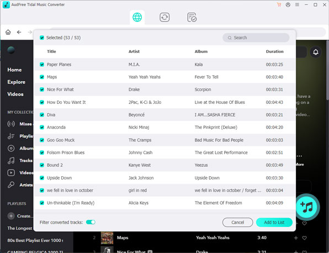Open the hamburger menu icon
This screenshot has width=329, height=253.
(x=297, y=4)
